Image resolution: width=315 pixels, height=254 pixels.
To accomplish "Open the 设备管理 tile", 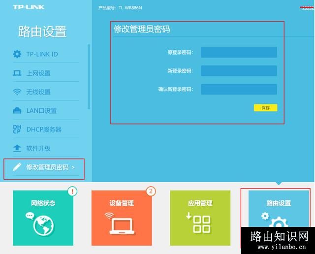I will click(x=122, y=218).
